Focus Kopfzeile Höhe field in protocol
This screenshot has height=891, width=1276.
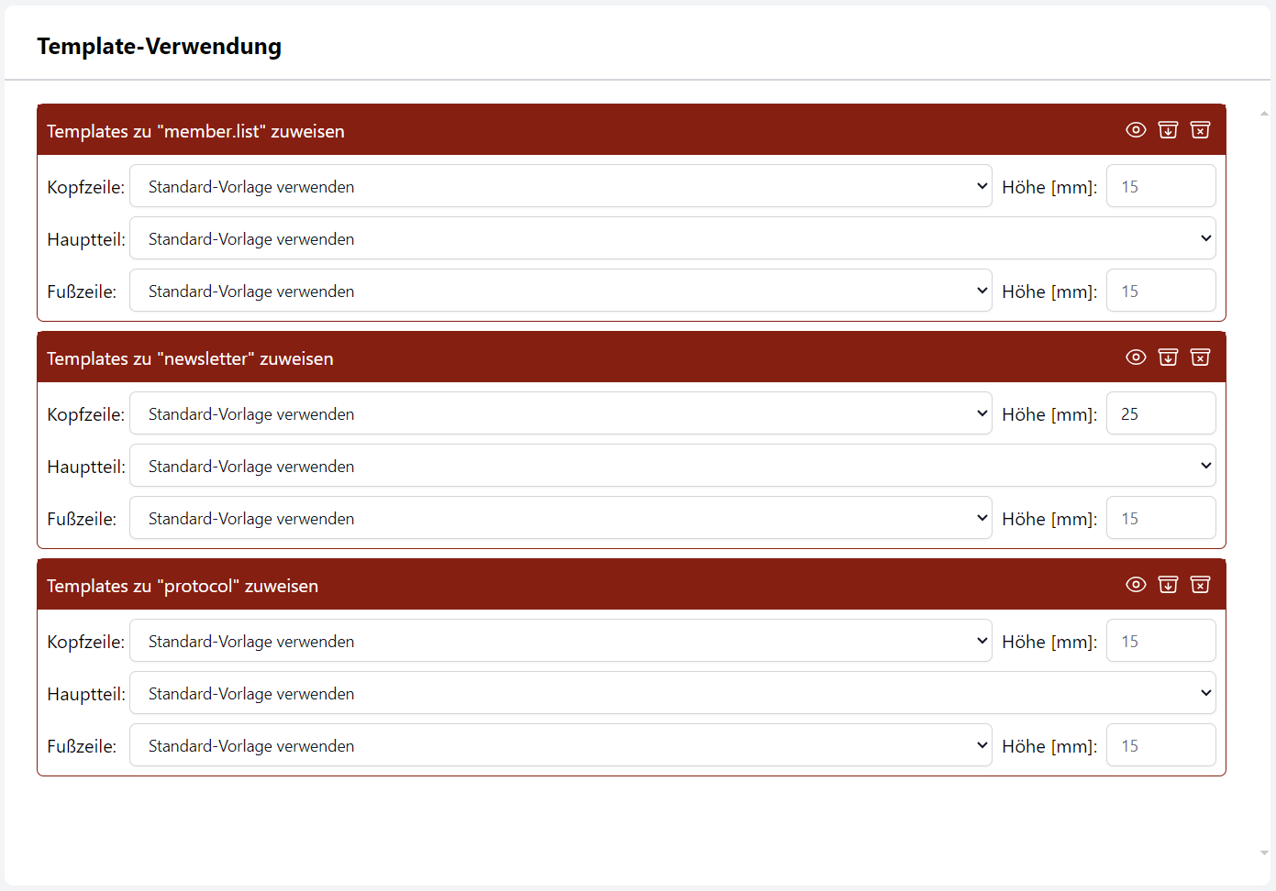[1161, 641]
